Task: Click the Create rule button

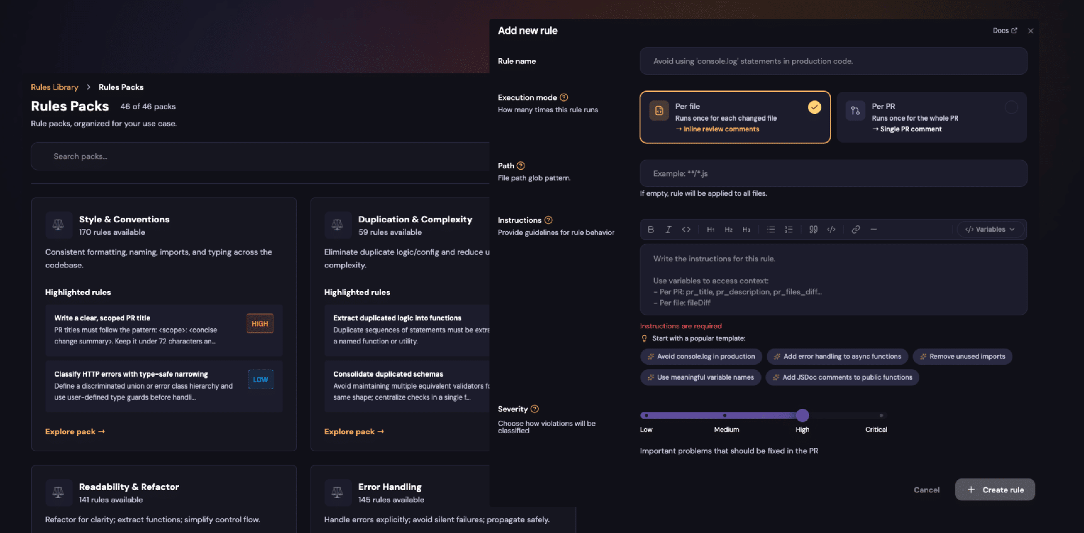Action: [995, 490]
